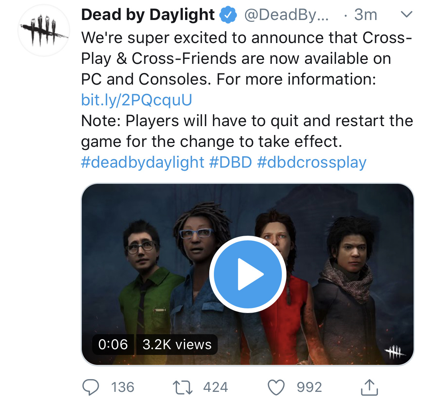Click the Dead by Daylight display name
432x403 pixels.
click(x=148, y=15)
